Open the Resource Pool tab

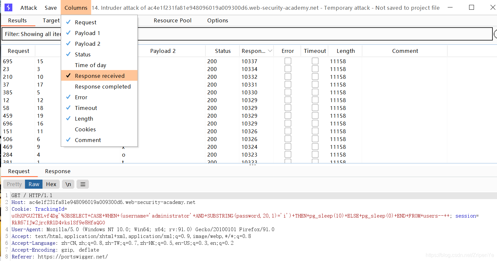coord(173,20)
